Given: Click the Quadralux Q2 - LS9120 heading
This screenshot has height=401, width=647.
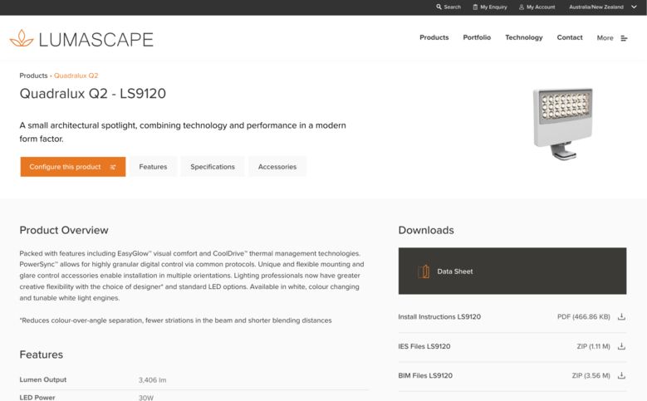Looking at the screenshot, I should click(93, 94).
